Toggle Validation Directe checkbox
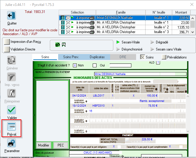The width and height of the screenshot is (196, 158). pyautogui.click(x=7, y=49)
